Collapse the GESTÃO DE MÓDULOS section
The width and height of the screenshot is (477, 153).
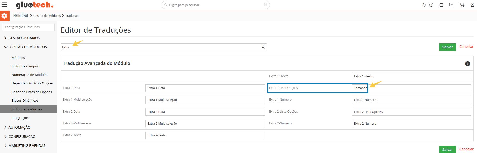tap(28, 47)
